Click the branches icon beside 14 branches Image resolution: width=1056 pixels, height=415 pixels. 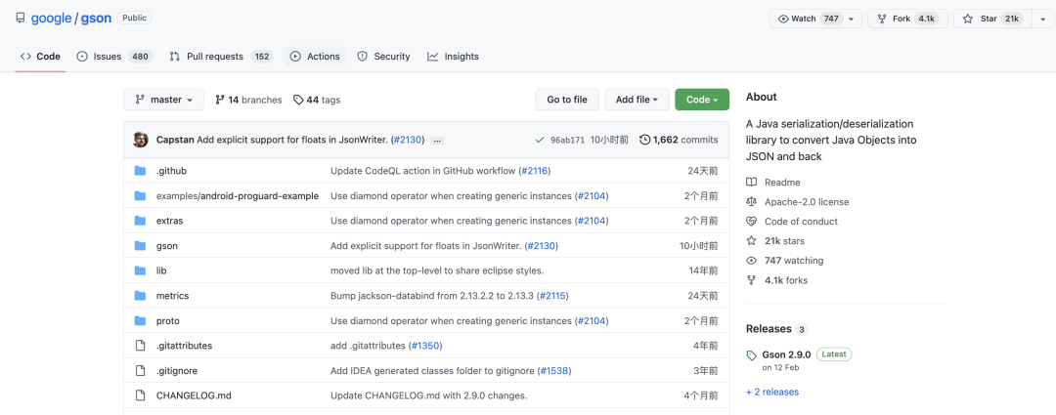click(220, 100)
